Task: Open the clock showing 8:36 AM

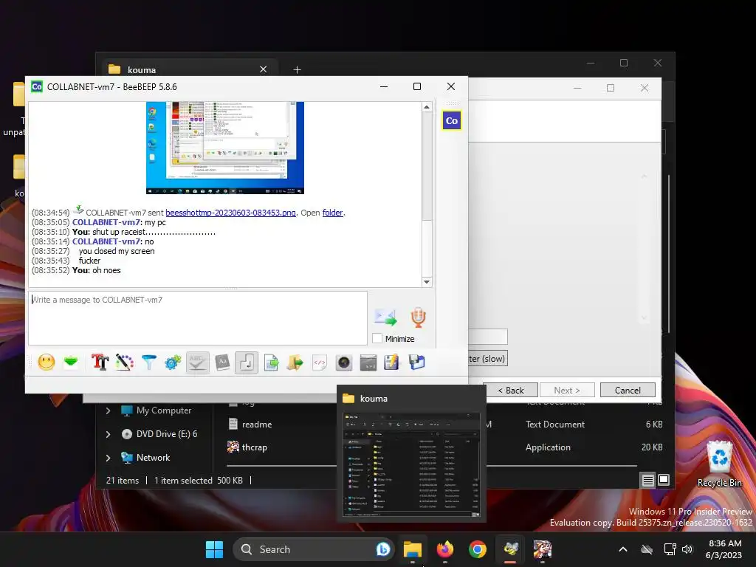Action: coord(724,549)
